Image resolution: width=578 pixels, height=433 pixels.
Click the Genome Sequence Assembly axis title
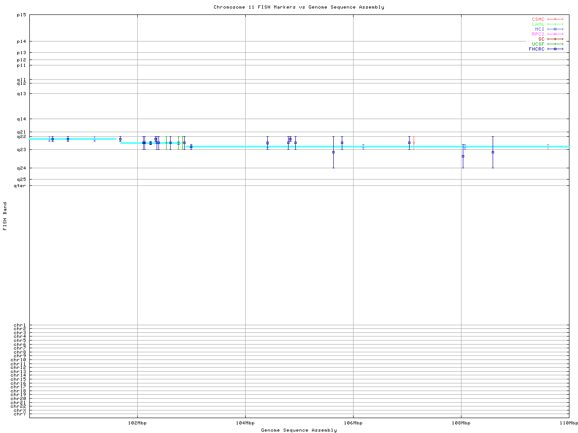pos(299,430)
